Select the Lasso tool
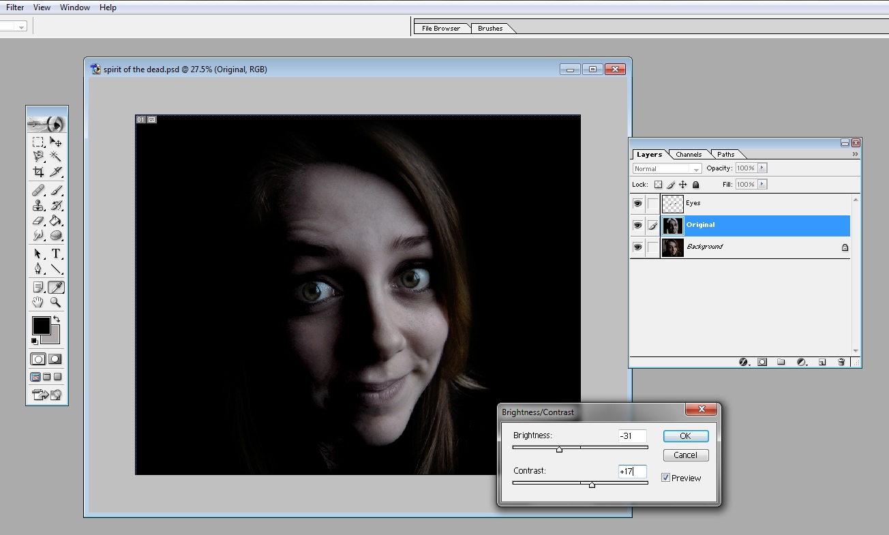The image size is (889, 535). click(x=38, y=157)
